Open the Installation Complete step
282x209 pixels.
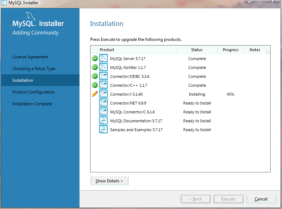click(x=32, y=104)
